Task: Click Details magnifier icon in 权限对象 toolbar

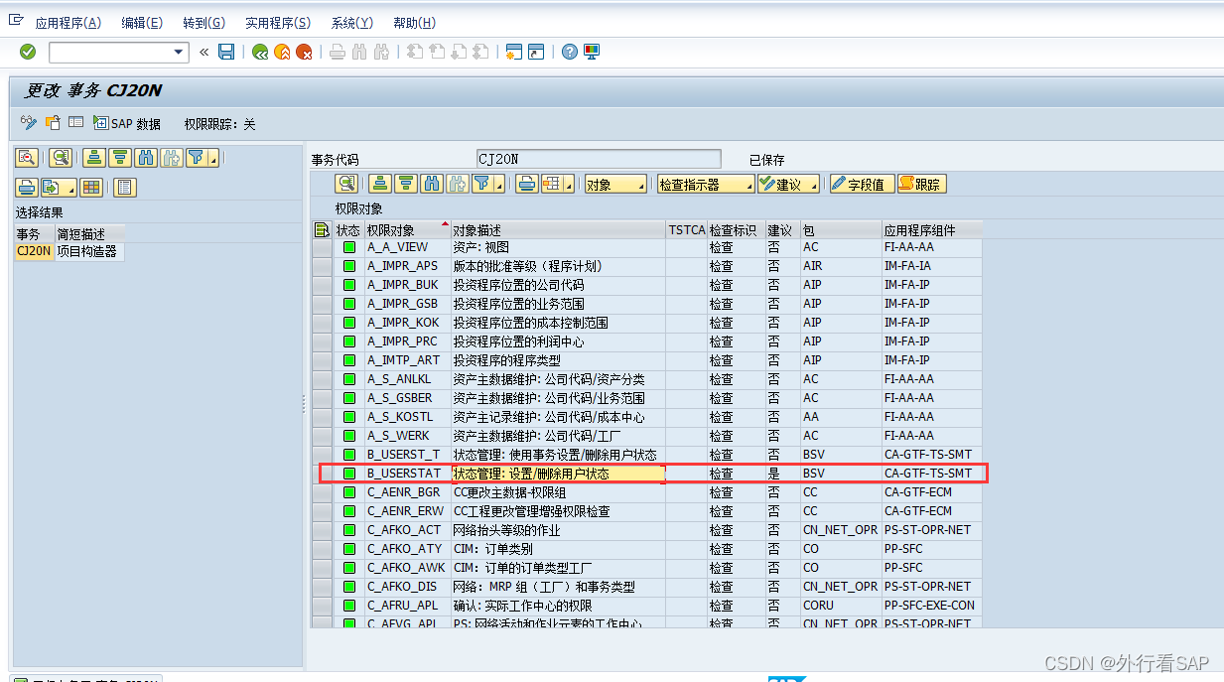Action: [346, 184]
